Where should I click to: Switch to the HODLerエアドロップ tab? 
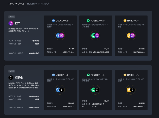coord(38,4)
